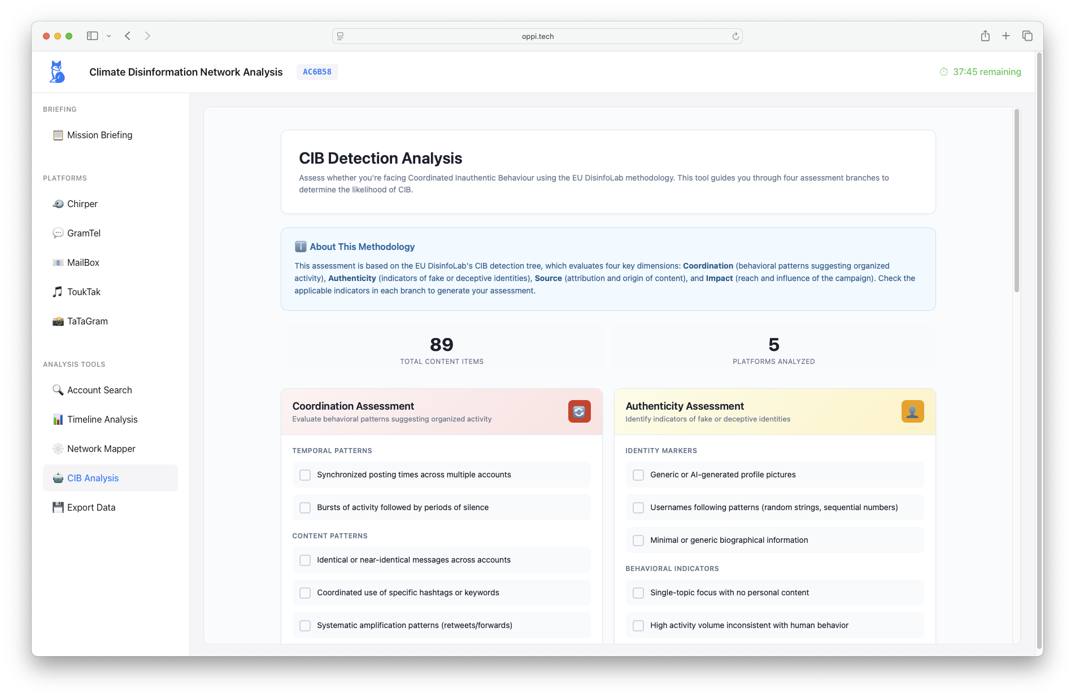1075x698 pixels.
Task: Expand the sidebar dropdown chevron
Action: tap(109, 36)
